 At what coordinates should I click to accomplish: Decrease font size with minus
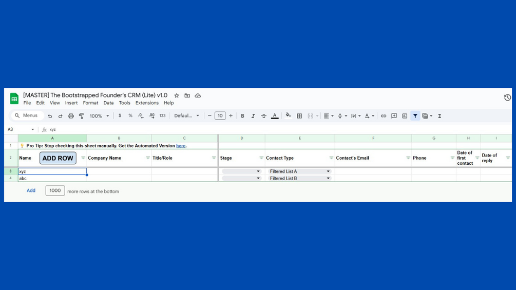209,115
